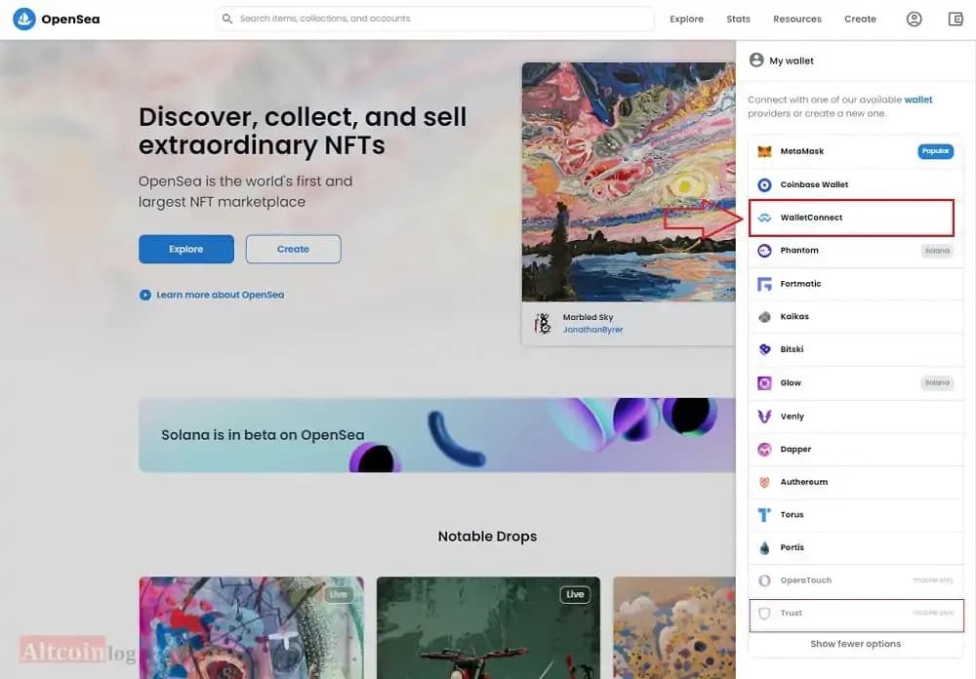The image size is (976, 679).
Task: Open the Resources menu
Action: (797, 19)
